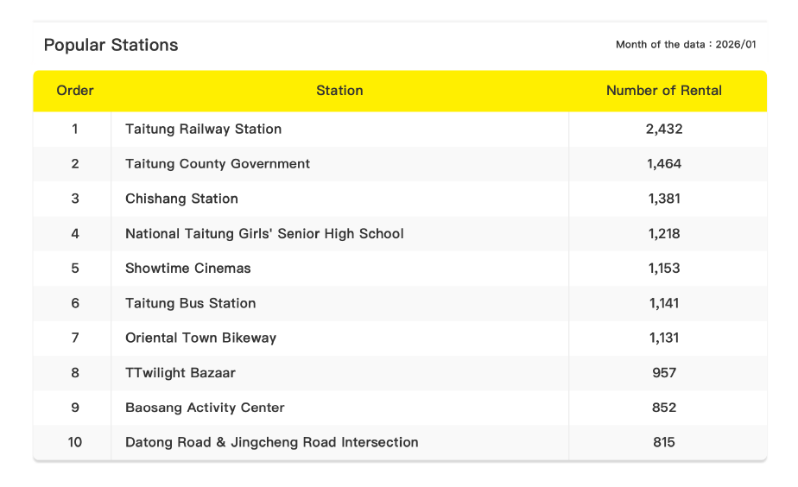This screenshot has height=487, width=798.
Task: Click the Number of Rental column header
Action: [x=663, y=91]
